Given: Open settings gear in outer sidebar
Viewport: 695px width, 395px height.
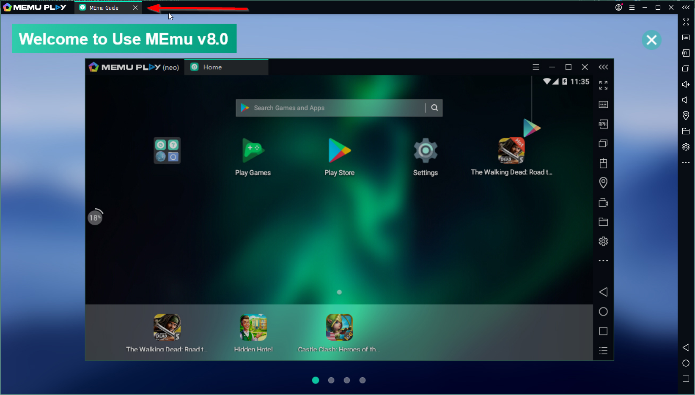Looking at the screenshot, I should [x=686, y=147].
